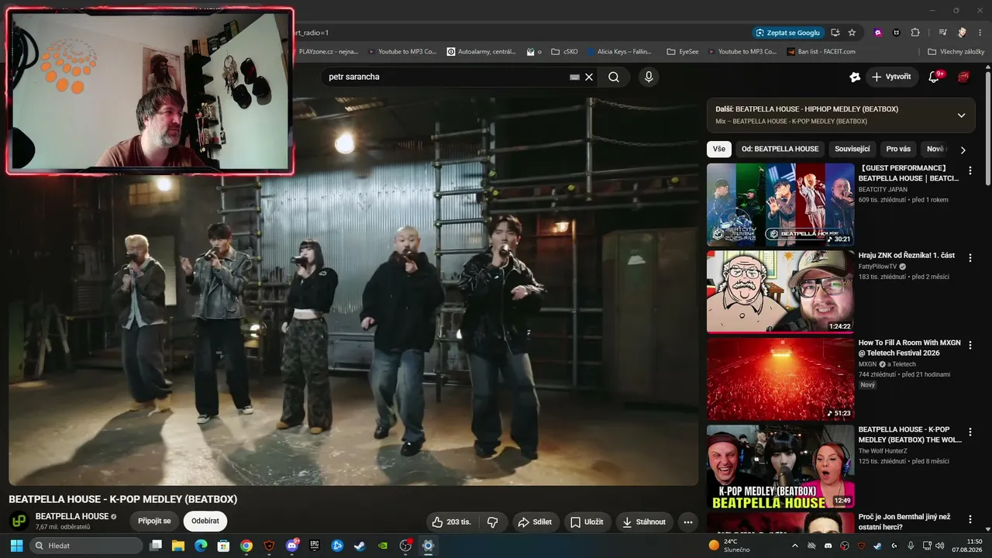Bookmark this page with the star icon
This screenshot has width=992, height=558.
coord(852,33)
